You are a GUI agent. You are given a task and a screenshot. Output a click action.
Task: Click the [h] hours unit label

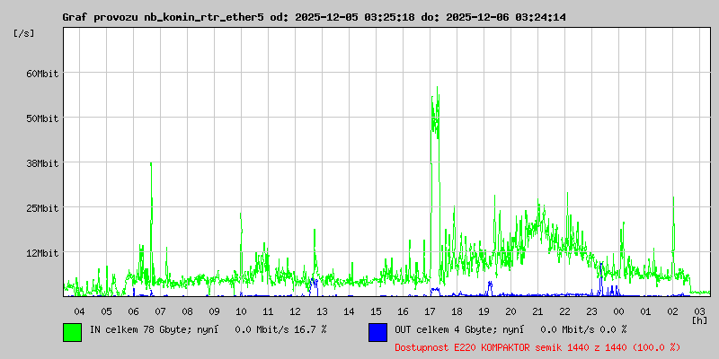pyautogui.click(x=700, y=320)
